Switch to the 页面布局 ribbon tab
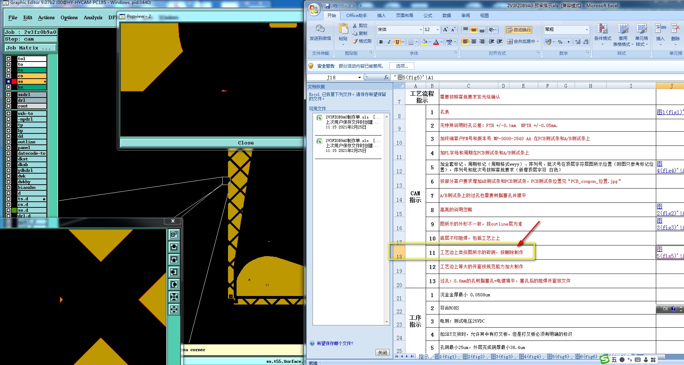 click(x=404, y=16)
